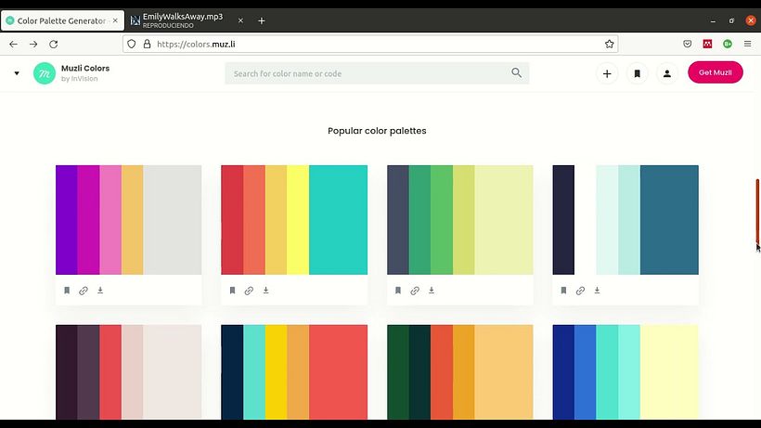Select the turquoise swatch in red-teal palette

tap(339, 220)
